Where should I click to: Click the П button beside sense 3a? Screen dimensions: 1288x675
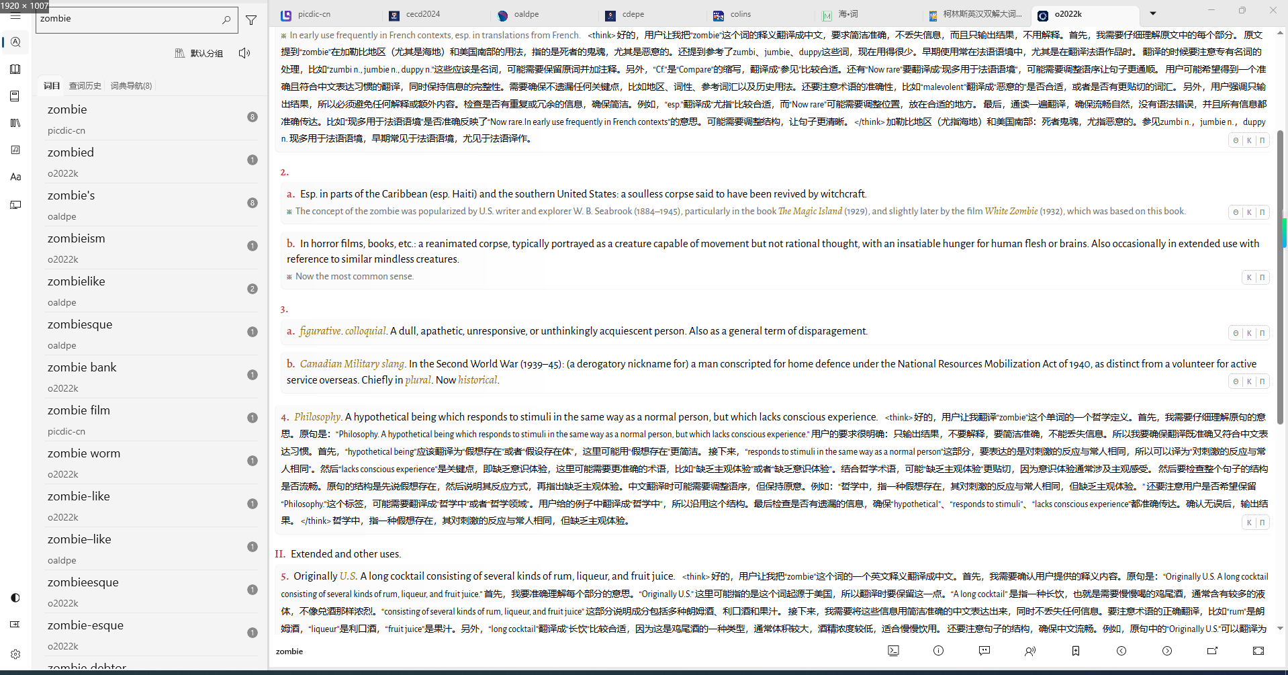coord(1262,333)
